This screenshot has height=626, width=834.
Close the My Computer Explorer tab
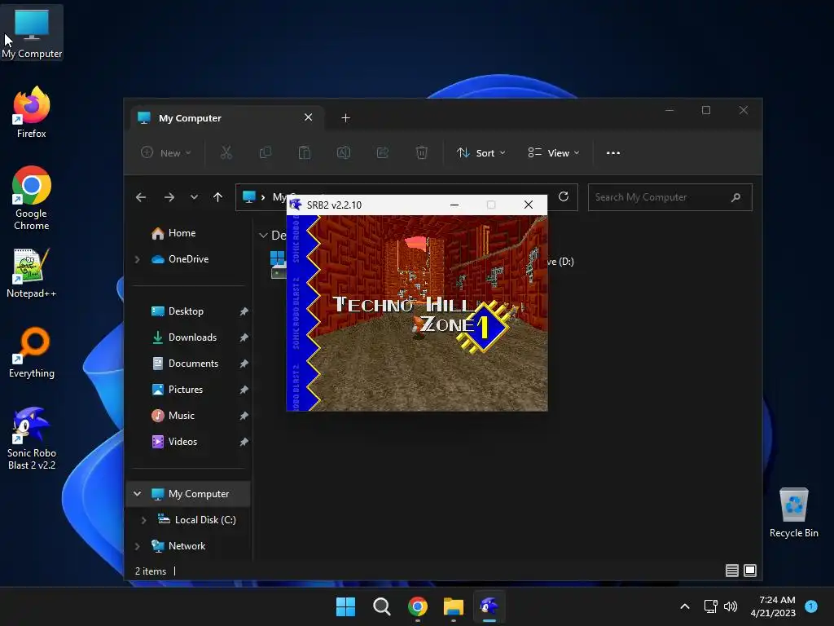pyautogui.click(x=309, y=117)
